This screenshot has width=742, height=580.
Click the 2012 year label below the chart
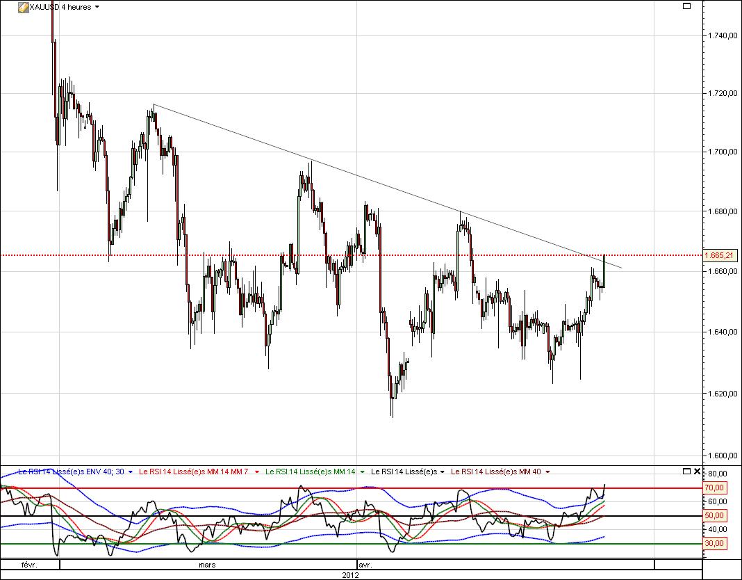point(350,575)
